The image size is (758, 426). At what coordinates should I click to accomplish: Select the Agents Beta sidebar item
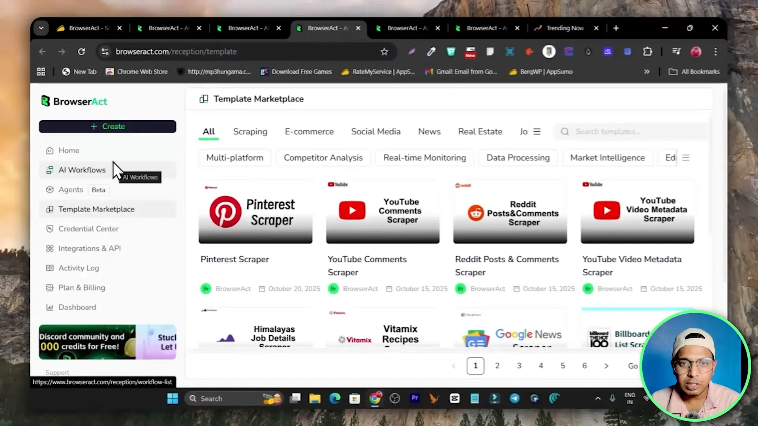click(70, 190)
